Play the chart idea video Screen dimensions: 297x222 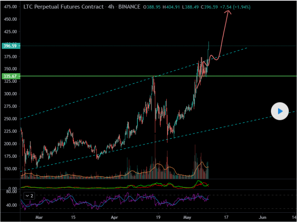click(280, 111)
